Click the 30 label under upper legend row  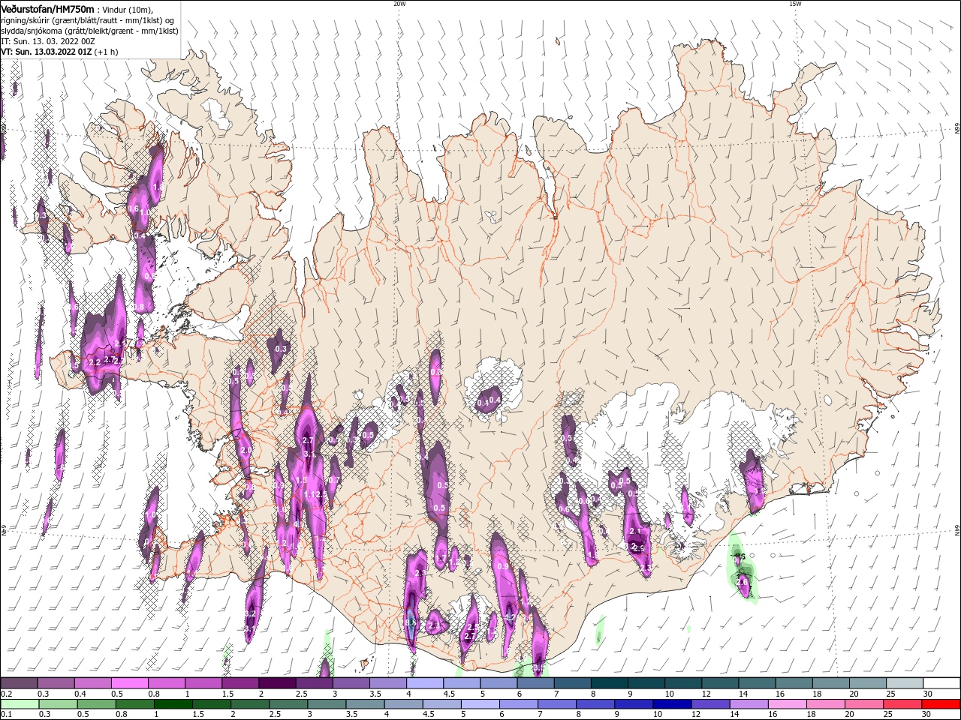tap(928, 694)
